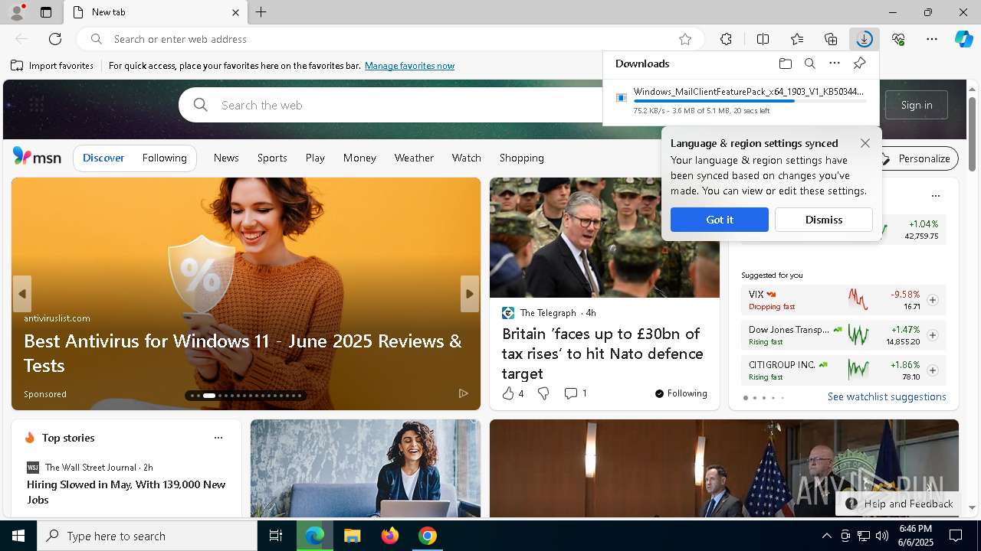Click the Search the web box
The width and height of the screenshot is (981, 551).
click(x=391, y=105)
